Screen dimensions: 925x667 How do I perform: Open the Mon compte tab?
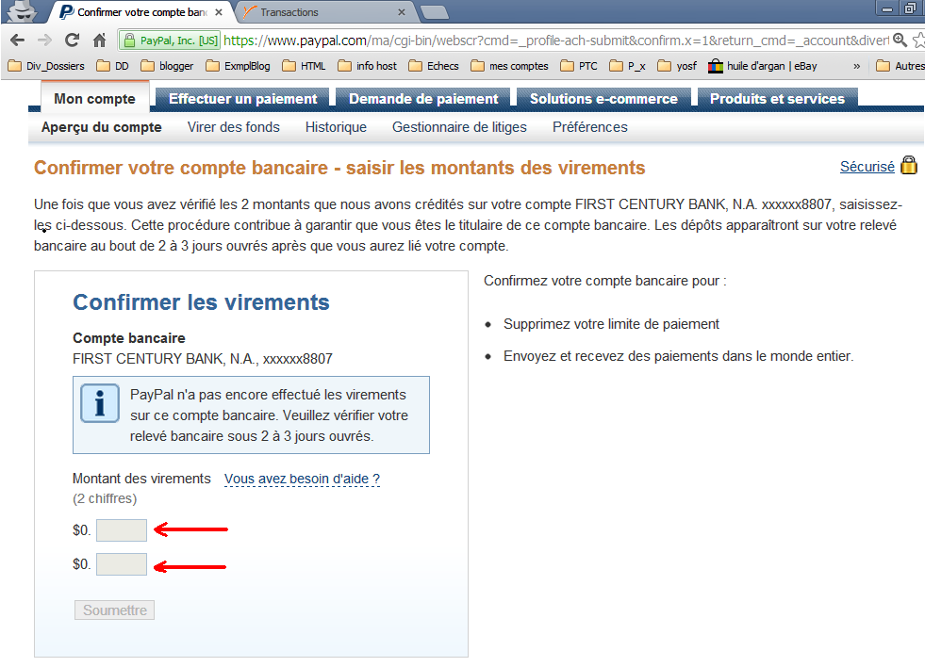click(x=94, y=98)
